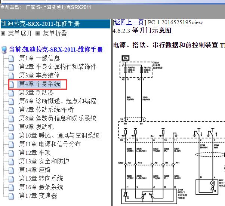
Task: Click the page icon beside 第11章
Action: coord(11,145)
